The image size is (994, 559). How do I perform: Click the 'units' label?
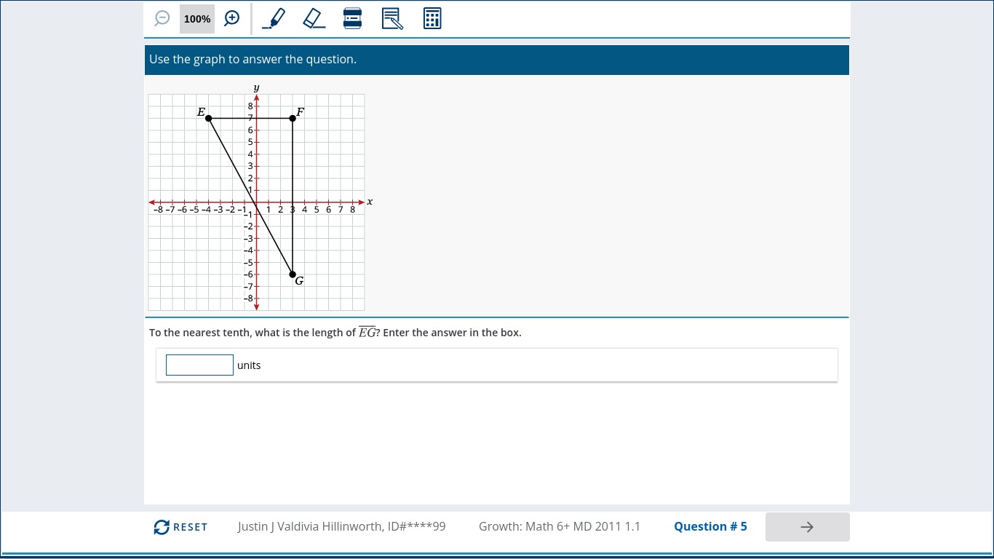coord(249,365)
